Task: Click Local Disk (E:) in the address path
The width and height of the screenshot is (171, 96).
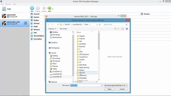Action: (x=77, y=25)
